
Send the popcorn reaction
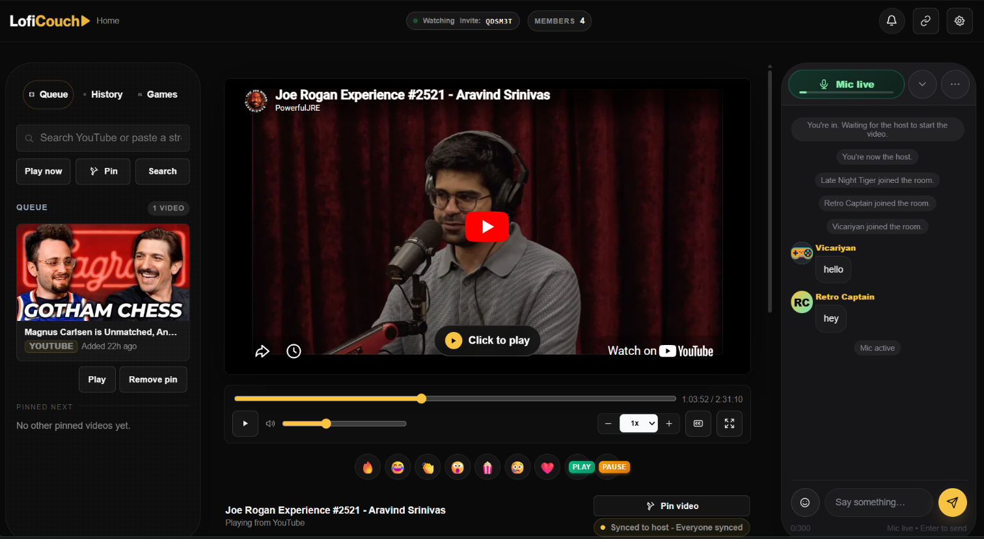(x=487, y=467)
